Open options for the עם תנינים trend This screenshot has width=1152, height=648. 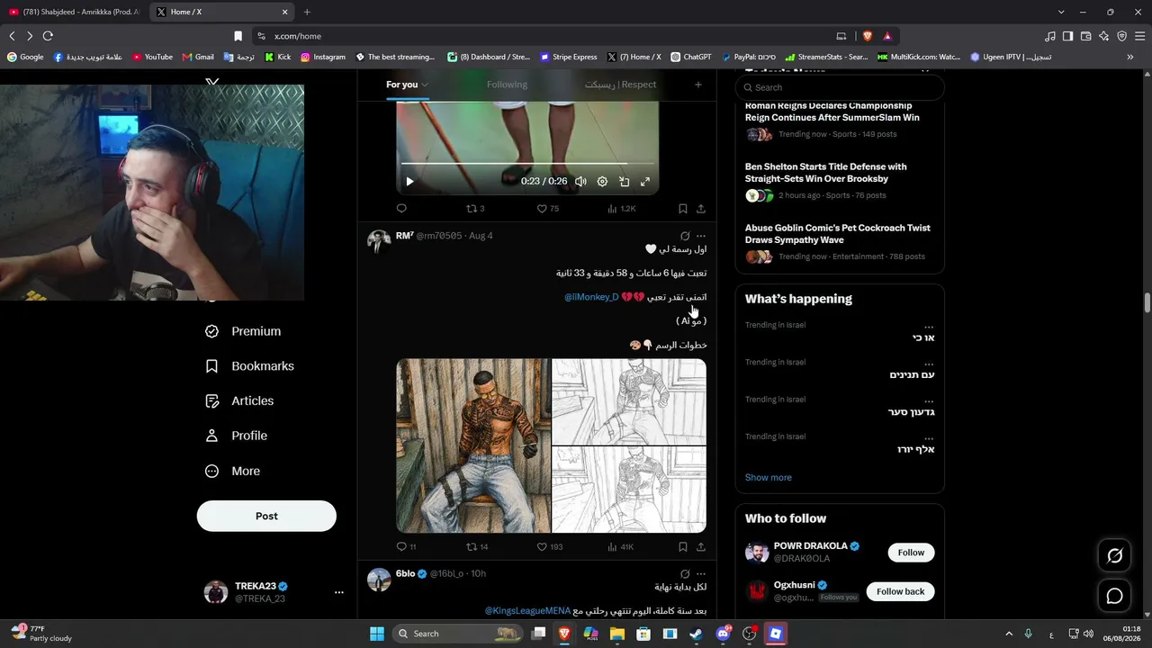coord(929,364)
